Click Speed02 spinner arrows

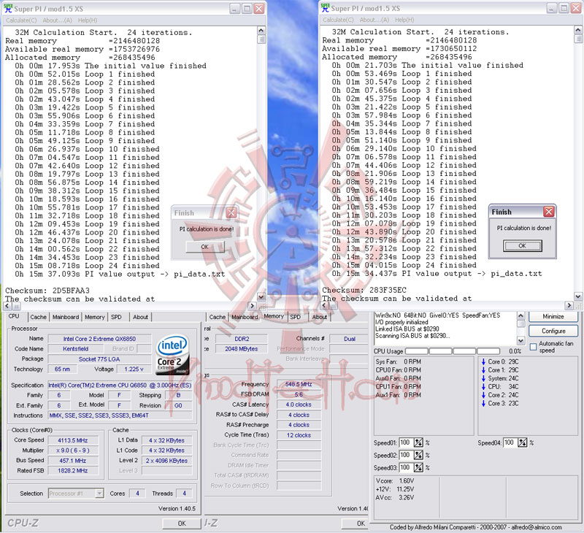(x=418, y=455)
